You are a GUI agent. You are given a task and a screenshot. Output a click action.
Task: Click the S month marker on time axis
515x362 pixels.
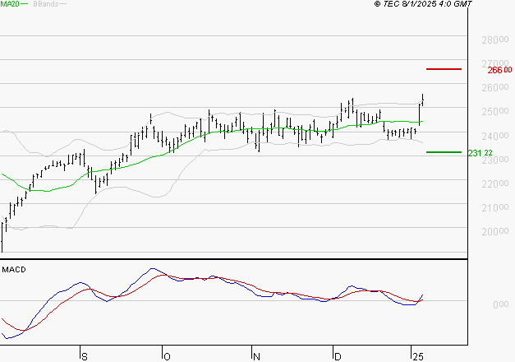85,357
